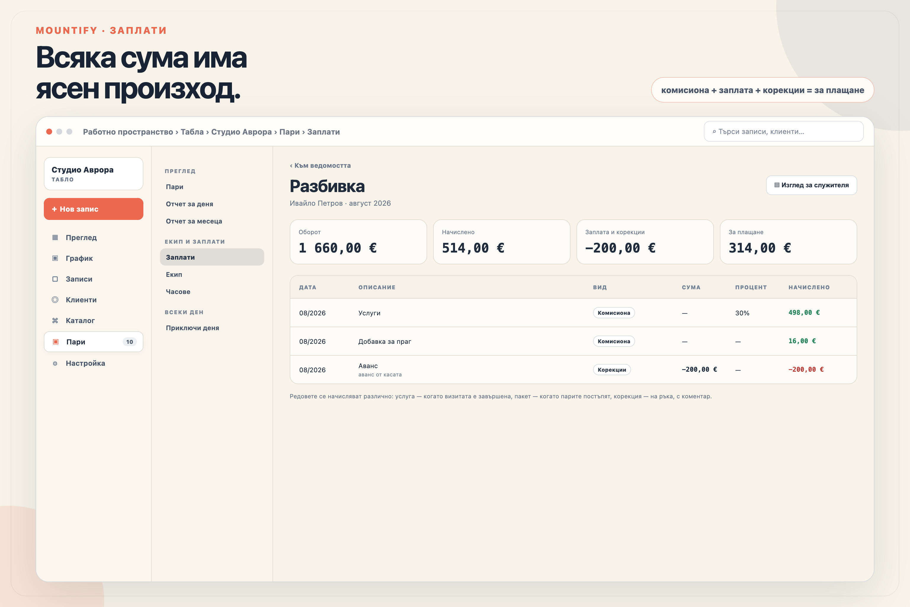Click the Настройка gear icon
The height and width of the screenshot is (607, 910).
pos(55,363)
